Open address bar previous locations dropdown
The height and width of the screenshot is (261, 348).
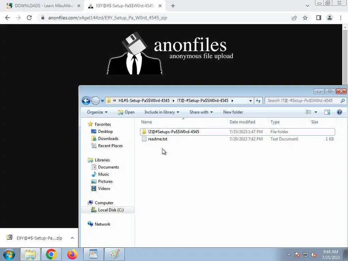(250, 101)
